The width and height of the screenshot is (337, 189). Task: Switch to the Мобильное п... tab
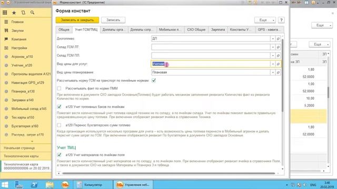click(x=171, y=29)
